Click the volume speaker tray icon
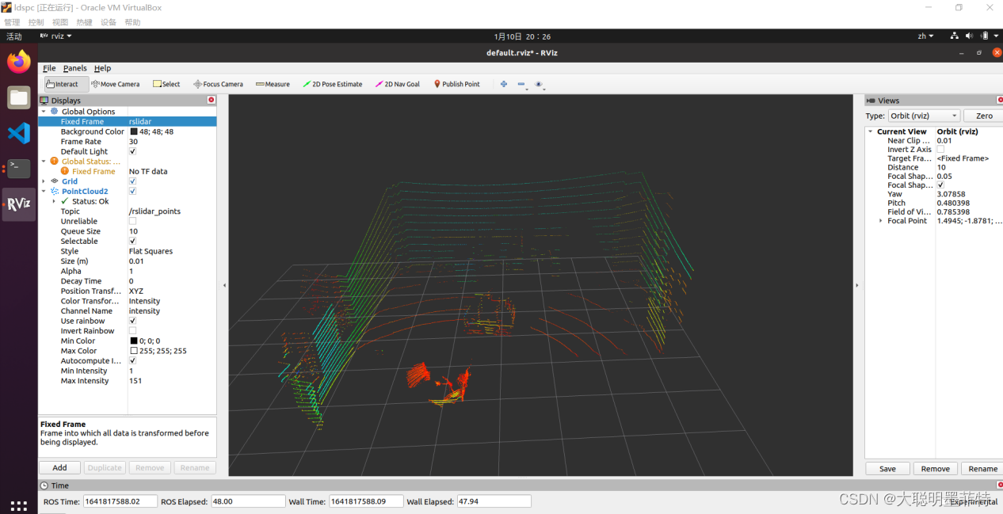 [971, 36]
